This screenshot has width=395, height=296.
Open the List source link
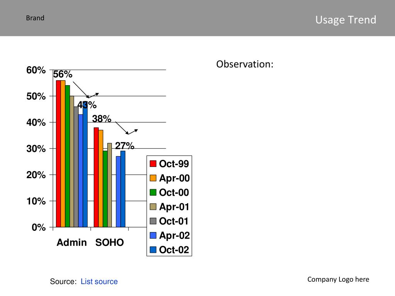(x=99, y=281)
